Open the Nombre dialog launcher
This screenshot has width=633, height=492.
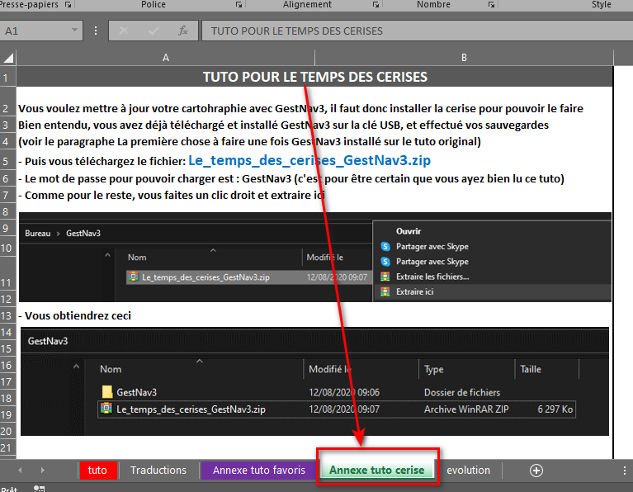click(x=491, y=4)
